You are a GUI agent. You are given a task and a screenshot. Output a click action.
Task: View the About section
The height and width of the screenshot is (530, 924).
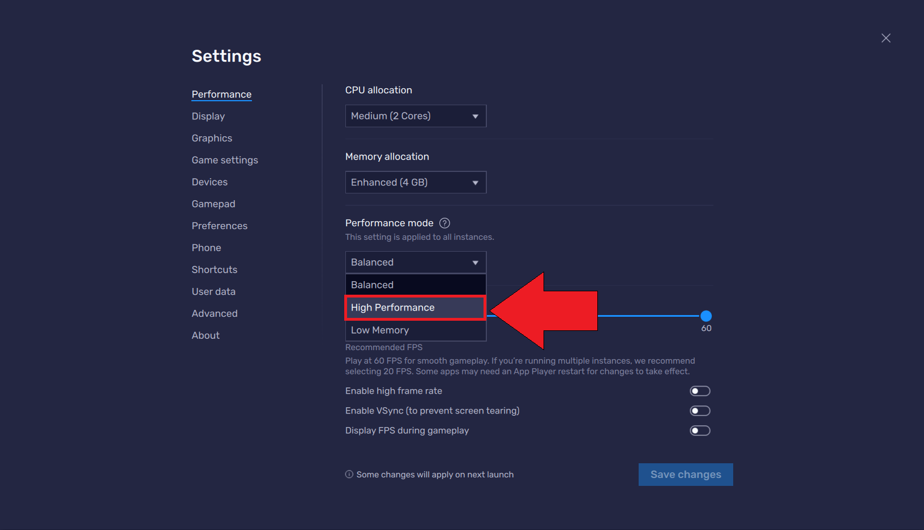pos(206,335)
